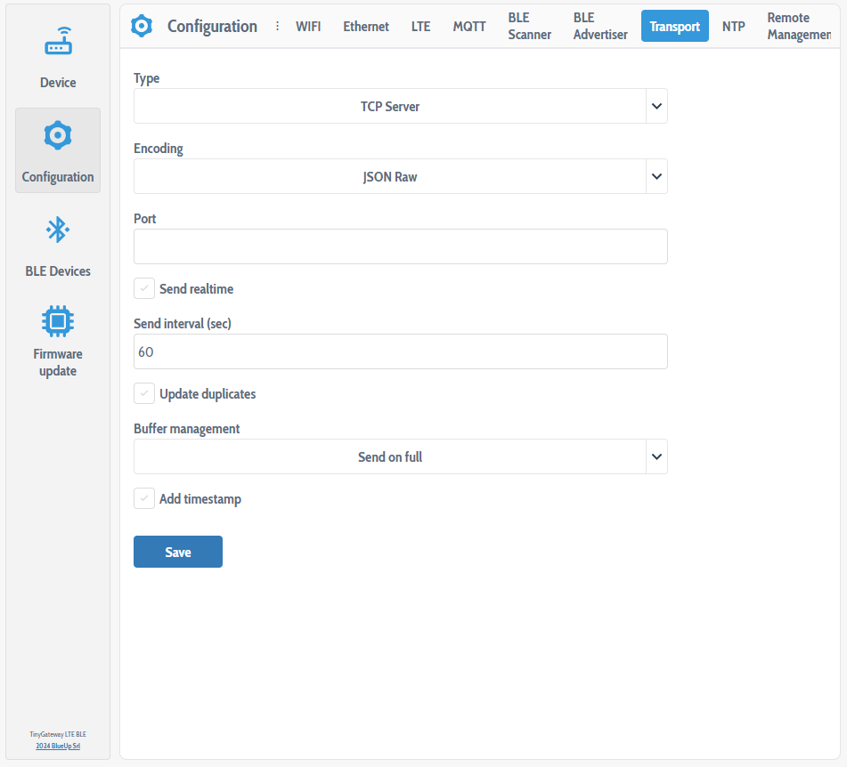Open the 2024 BlueUp Srl link
This screenshot has height=767, width=847.
pyautogui.click(x=58, y=746)
